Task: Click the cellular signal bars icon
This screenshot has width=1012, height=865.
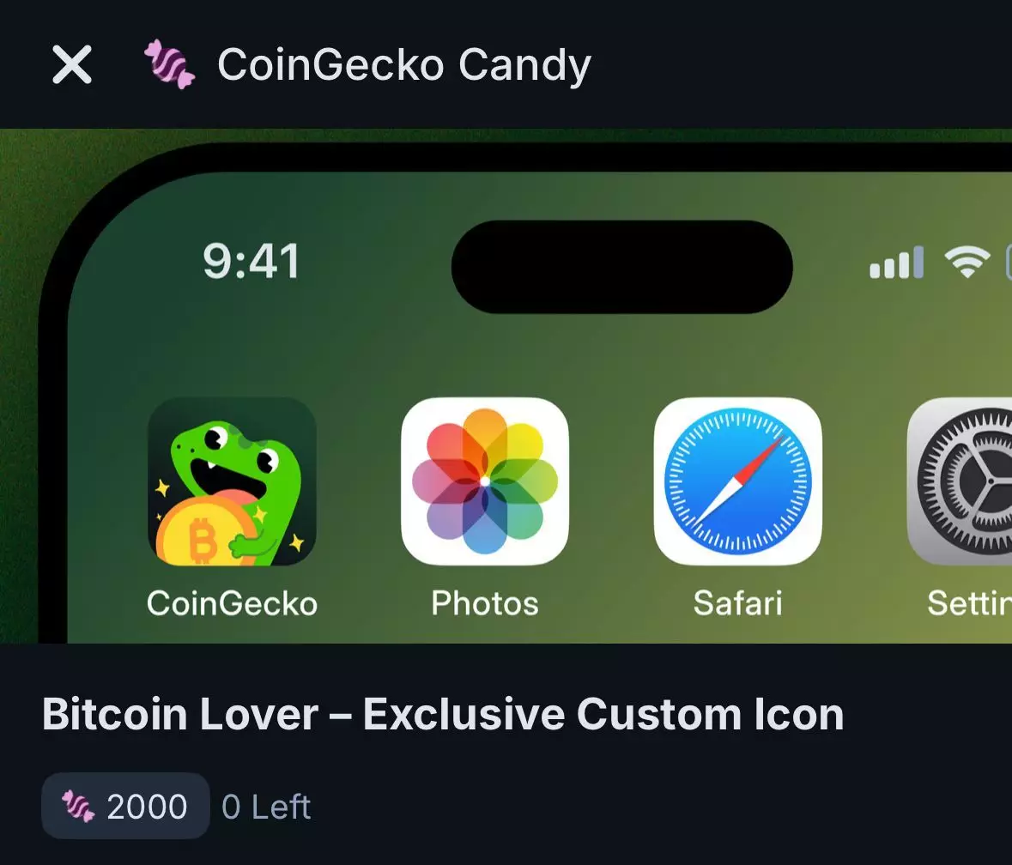Action: (x=896, y=263)
